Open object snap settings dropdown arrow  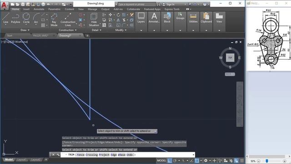[201, 160]
